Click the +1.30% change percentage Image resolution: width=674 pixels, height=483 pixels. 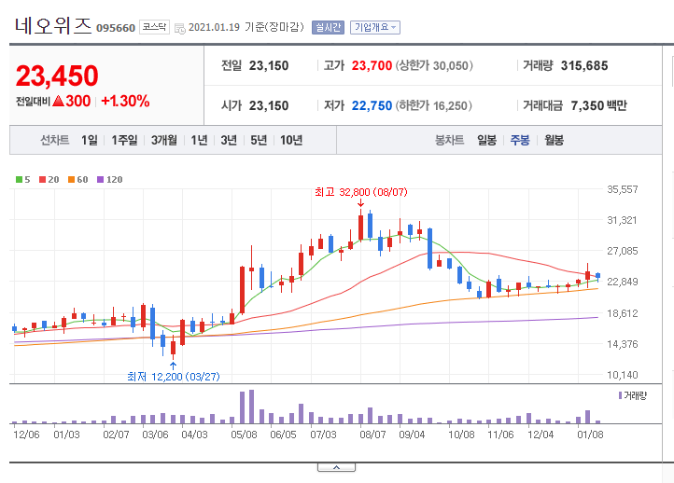point(125,102)
